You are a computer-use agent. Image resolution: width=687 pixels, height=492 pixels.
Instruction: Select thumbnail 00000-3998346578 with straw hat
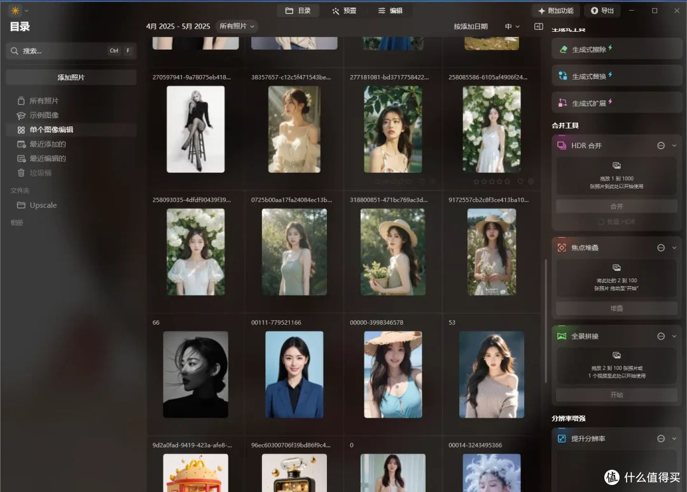393,374
